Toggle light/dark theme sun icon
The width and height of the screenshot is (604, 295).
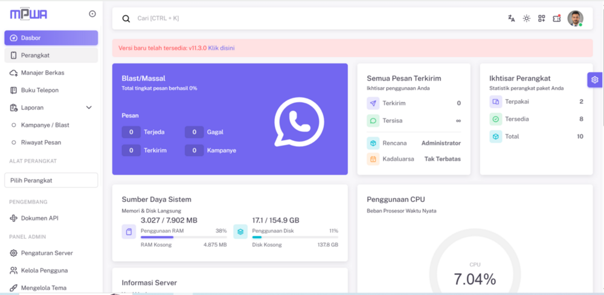pyautogui.click(x=527, y=18)
